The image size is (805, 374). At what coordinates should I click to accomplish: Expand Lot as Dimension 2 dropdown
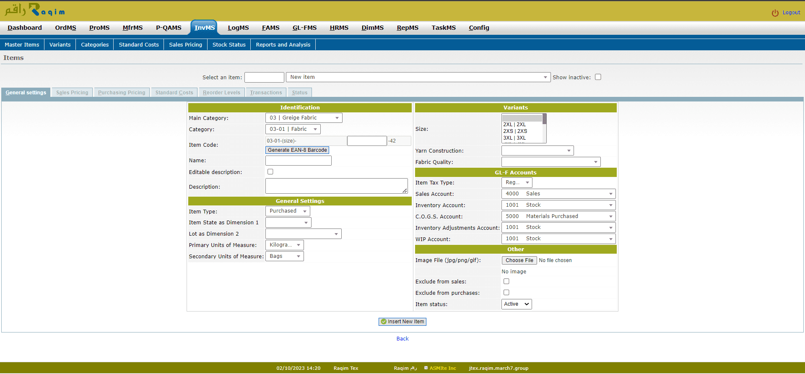pos(304,234)
